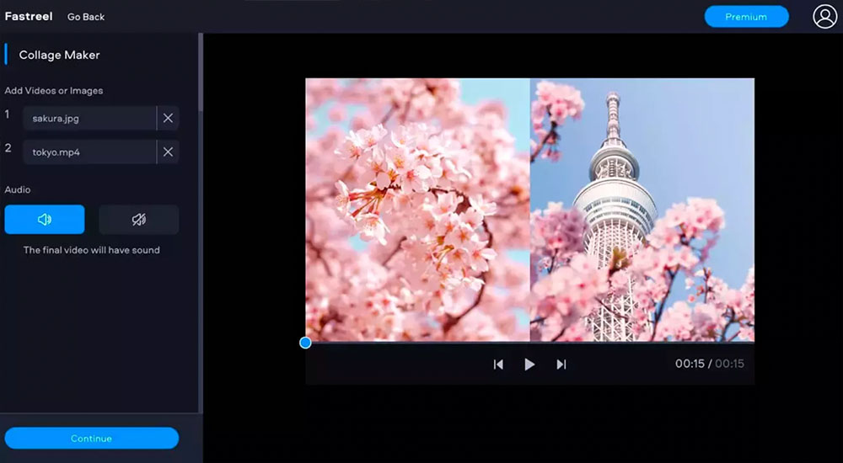Screen dimensions: 843x463
Task: Click the sidebar vertical scrollbar
Action: tap(201, 72)
